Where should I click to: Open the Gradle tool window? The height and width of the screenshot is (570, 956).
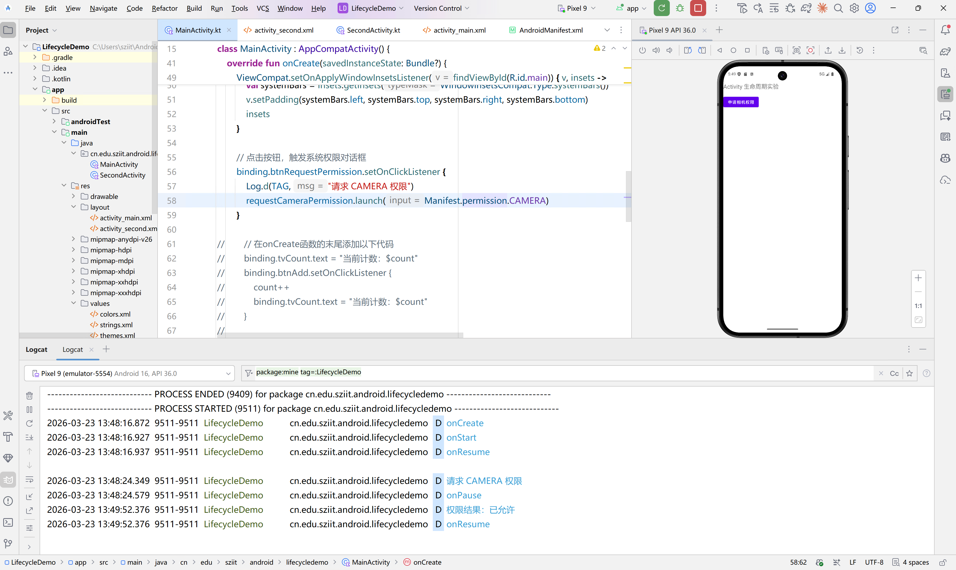pos(945,52)
